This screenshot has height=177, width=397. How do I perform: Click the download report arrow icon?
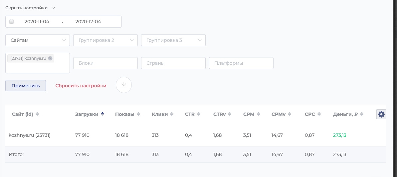click(124, 85)
